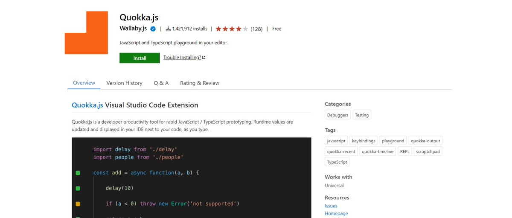The width and height of the screenshot is (512, 218).
Task: Click the star rating for Quokka.js
Action: click(232, 29)
